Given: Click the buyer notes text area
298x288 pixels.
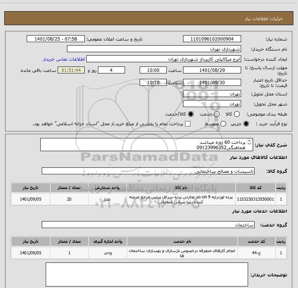Looking at the screenshot, I should [x=147, y=274].
